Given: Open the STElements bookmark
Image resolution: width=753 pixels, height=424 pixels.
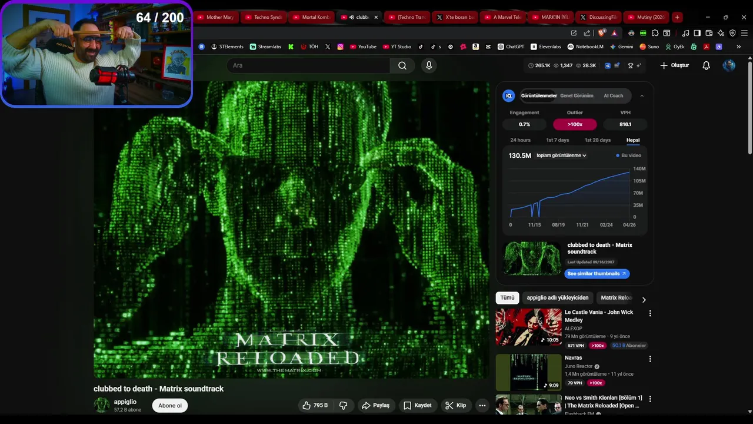Looking at the screenshot, I should pos(227,47).
